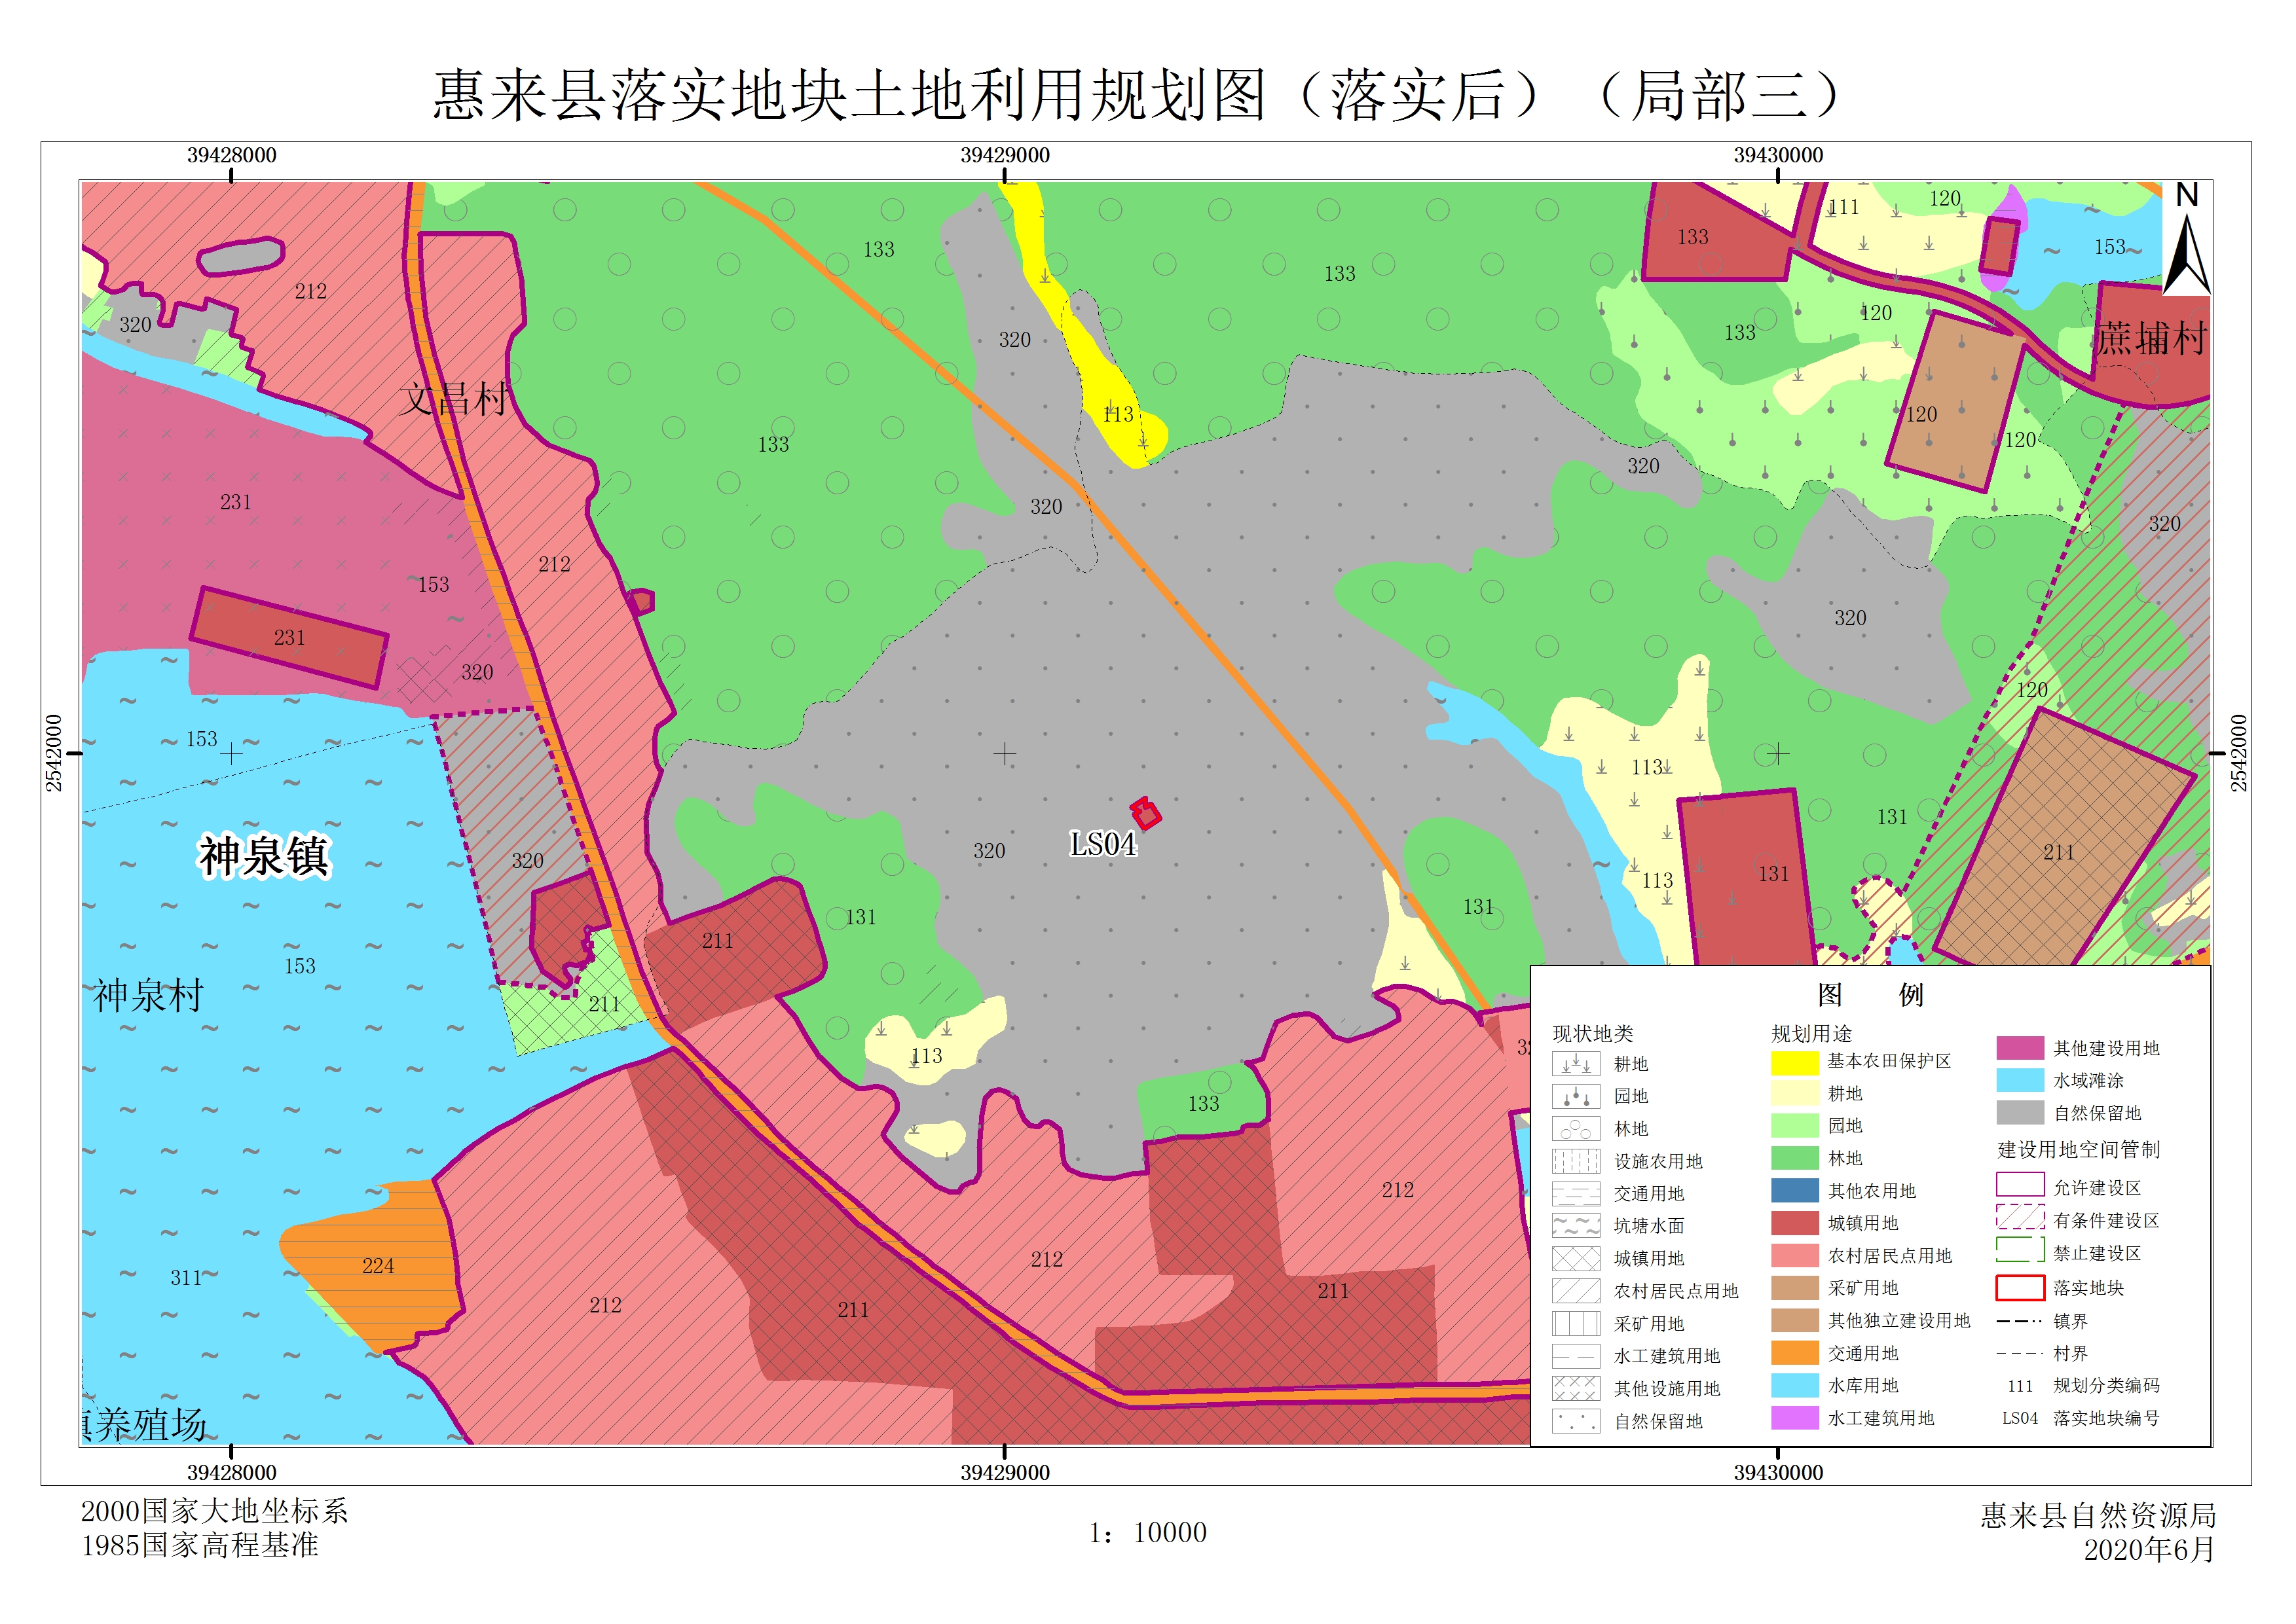
Task: Click the 其他建设用地 pink-purple swatch
Action: pos(2020,1048)
